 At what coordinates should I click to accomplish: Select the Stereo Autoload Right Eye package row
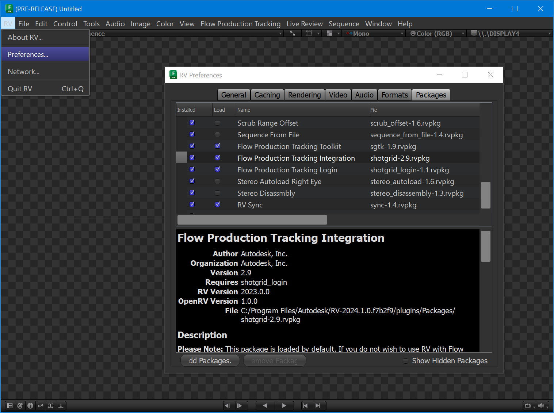pyautogui.click(x=328, y=181)
